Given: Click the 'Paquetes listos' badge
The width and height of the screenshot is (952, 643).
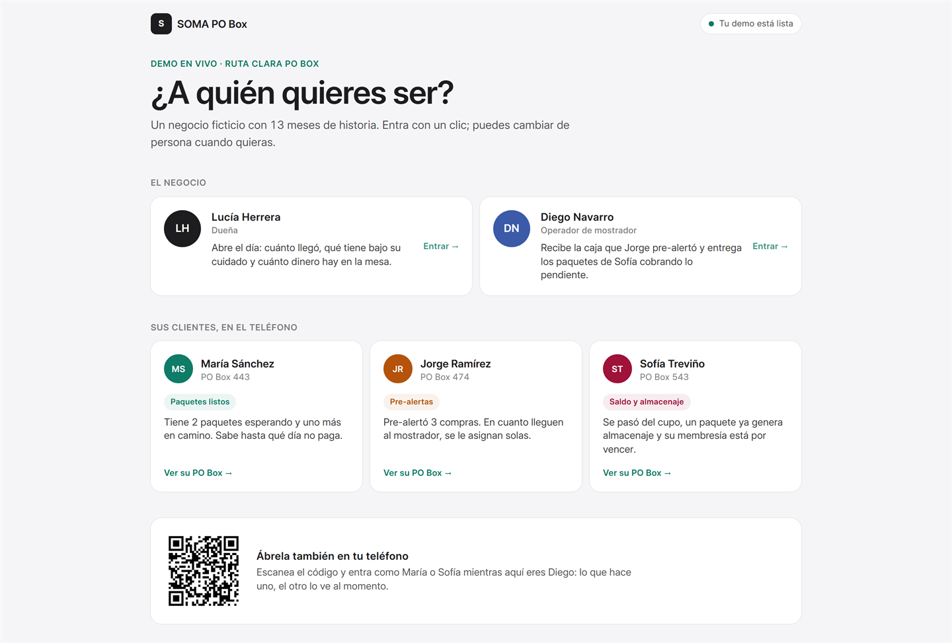Looking at the screenshot, I should click(x=200, y=402).
